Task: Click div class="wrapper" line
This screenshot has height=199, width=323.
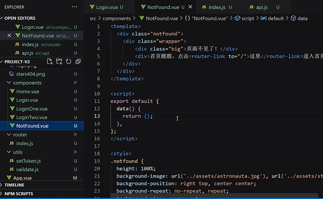Action: point(154,41)
